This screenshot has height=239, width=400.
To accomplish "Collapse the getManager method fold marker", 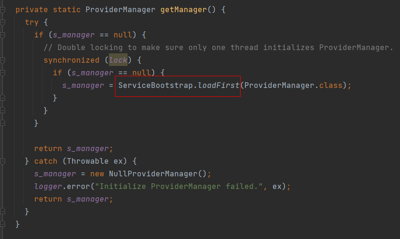I will [2, 10].
